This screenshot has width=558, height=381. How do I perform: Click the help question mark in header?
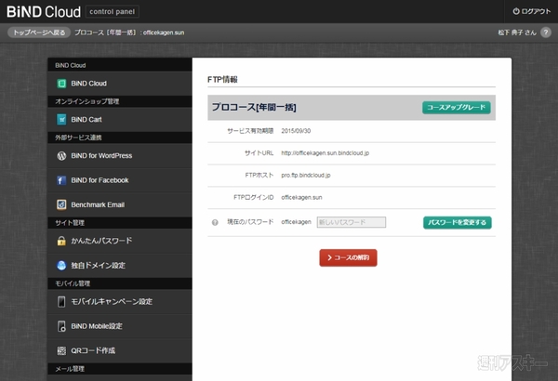[546, 33]
